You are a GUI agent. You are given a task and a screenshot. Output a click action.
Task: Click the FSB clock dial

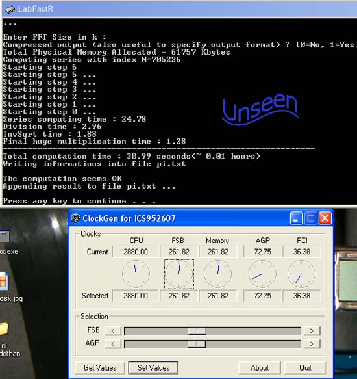tap(179, 274)
